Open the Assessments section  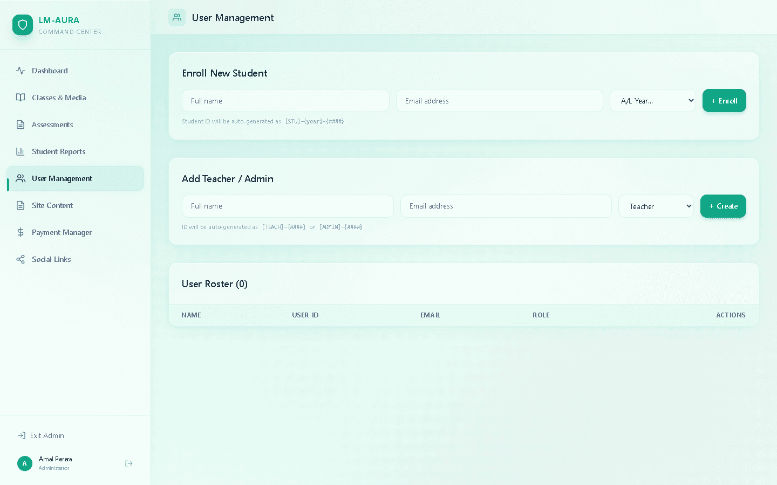(x=75, y=124)
